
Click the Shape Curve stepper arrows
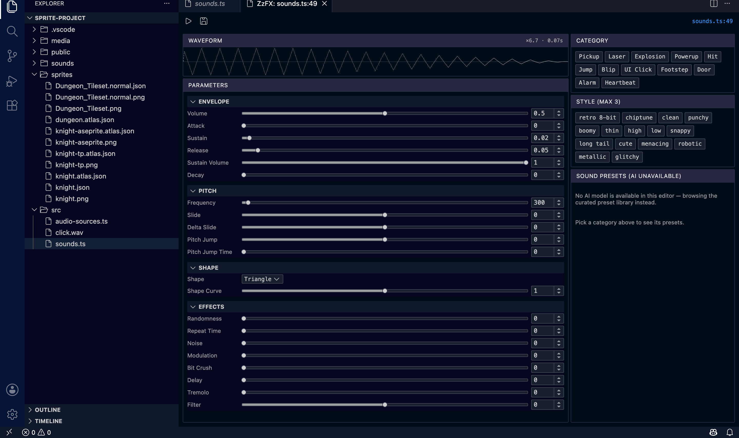[559, 291]
